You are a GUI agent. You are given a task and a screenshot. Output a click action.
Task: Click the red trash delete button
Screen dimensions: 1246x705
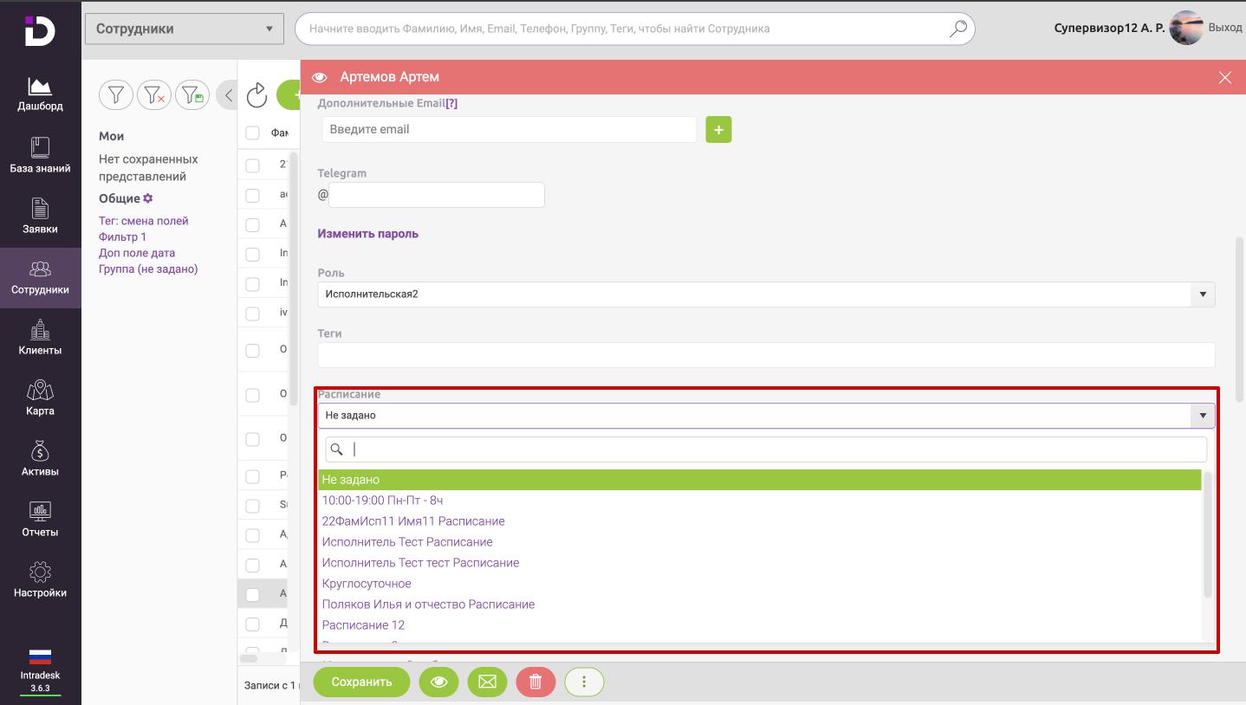[535, 682]
